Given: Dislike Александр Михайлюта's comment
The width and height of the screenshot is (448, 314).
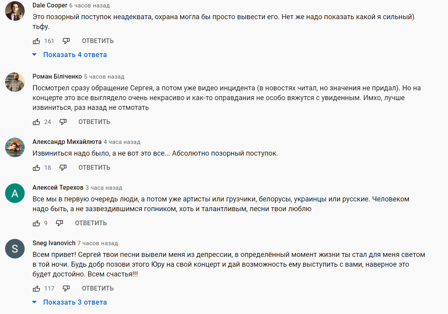Looking at the screenshot, I should pos(63,168).
